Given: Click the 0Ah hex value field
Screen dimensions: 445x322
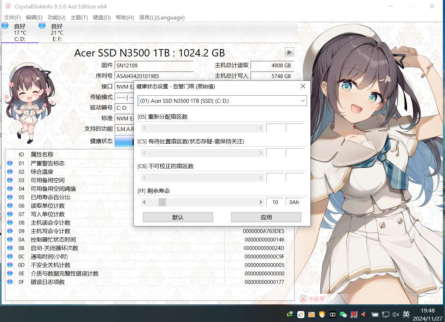Looking at the screenshot, I should [x=294, y=202].
